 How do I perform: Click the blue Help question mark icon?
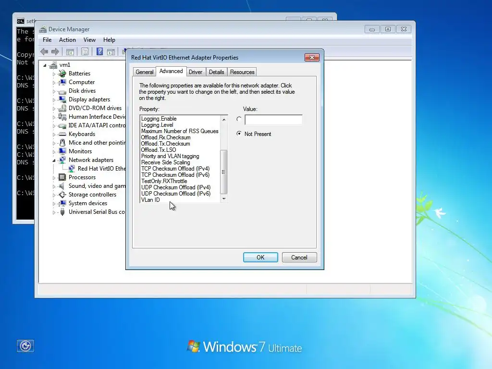tap(100, 52)
